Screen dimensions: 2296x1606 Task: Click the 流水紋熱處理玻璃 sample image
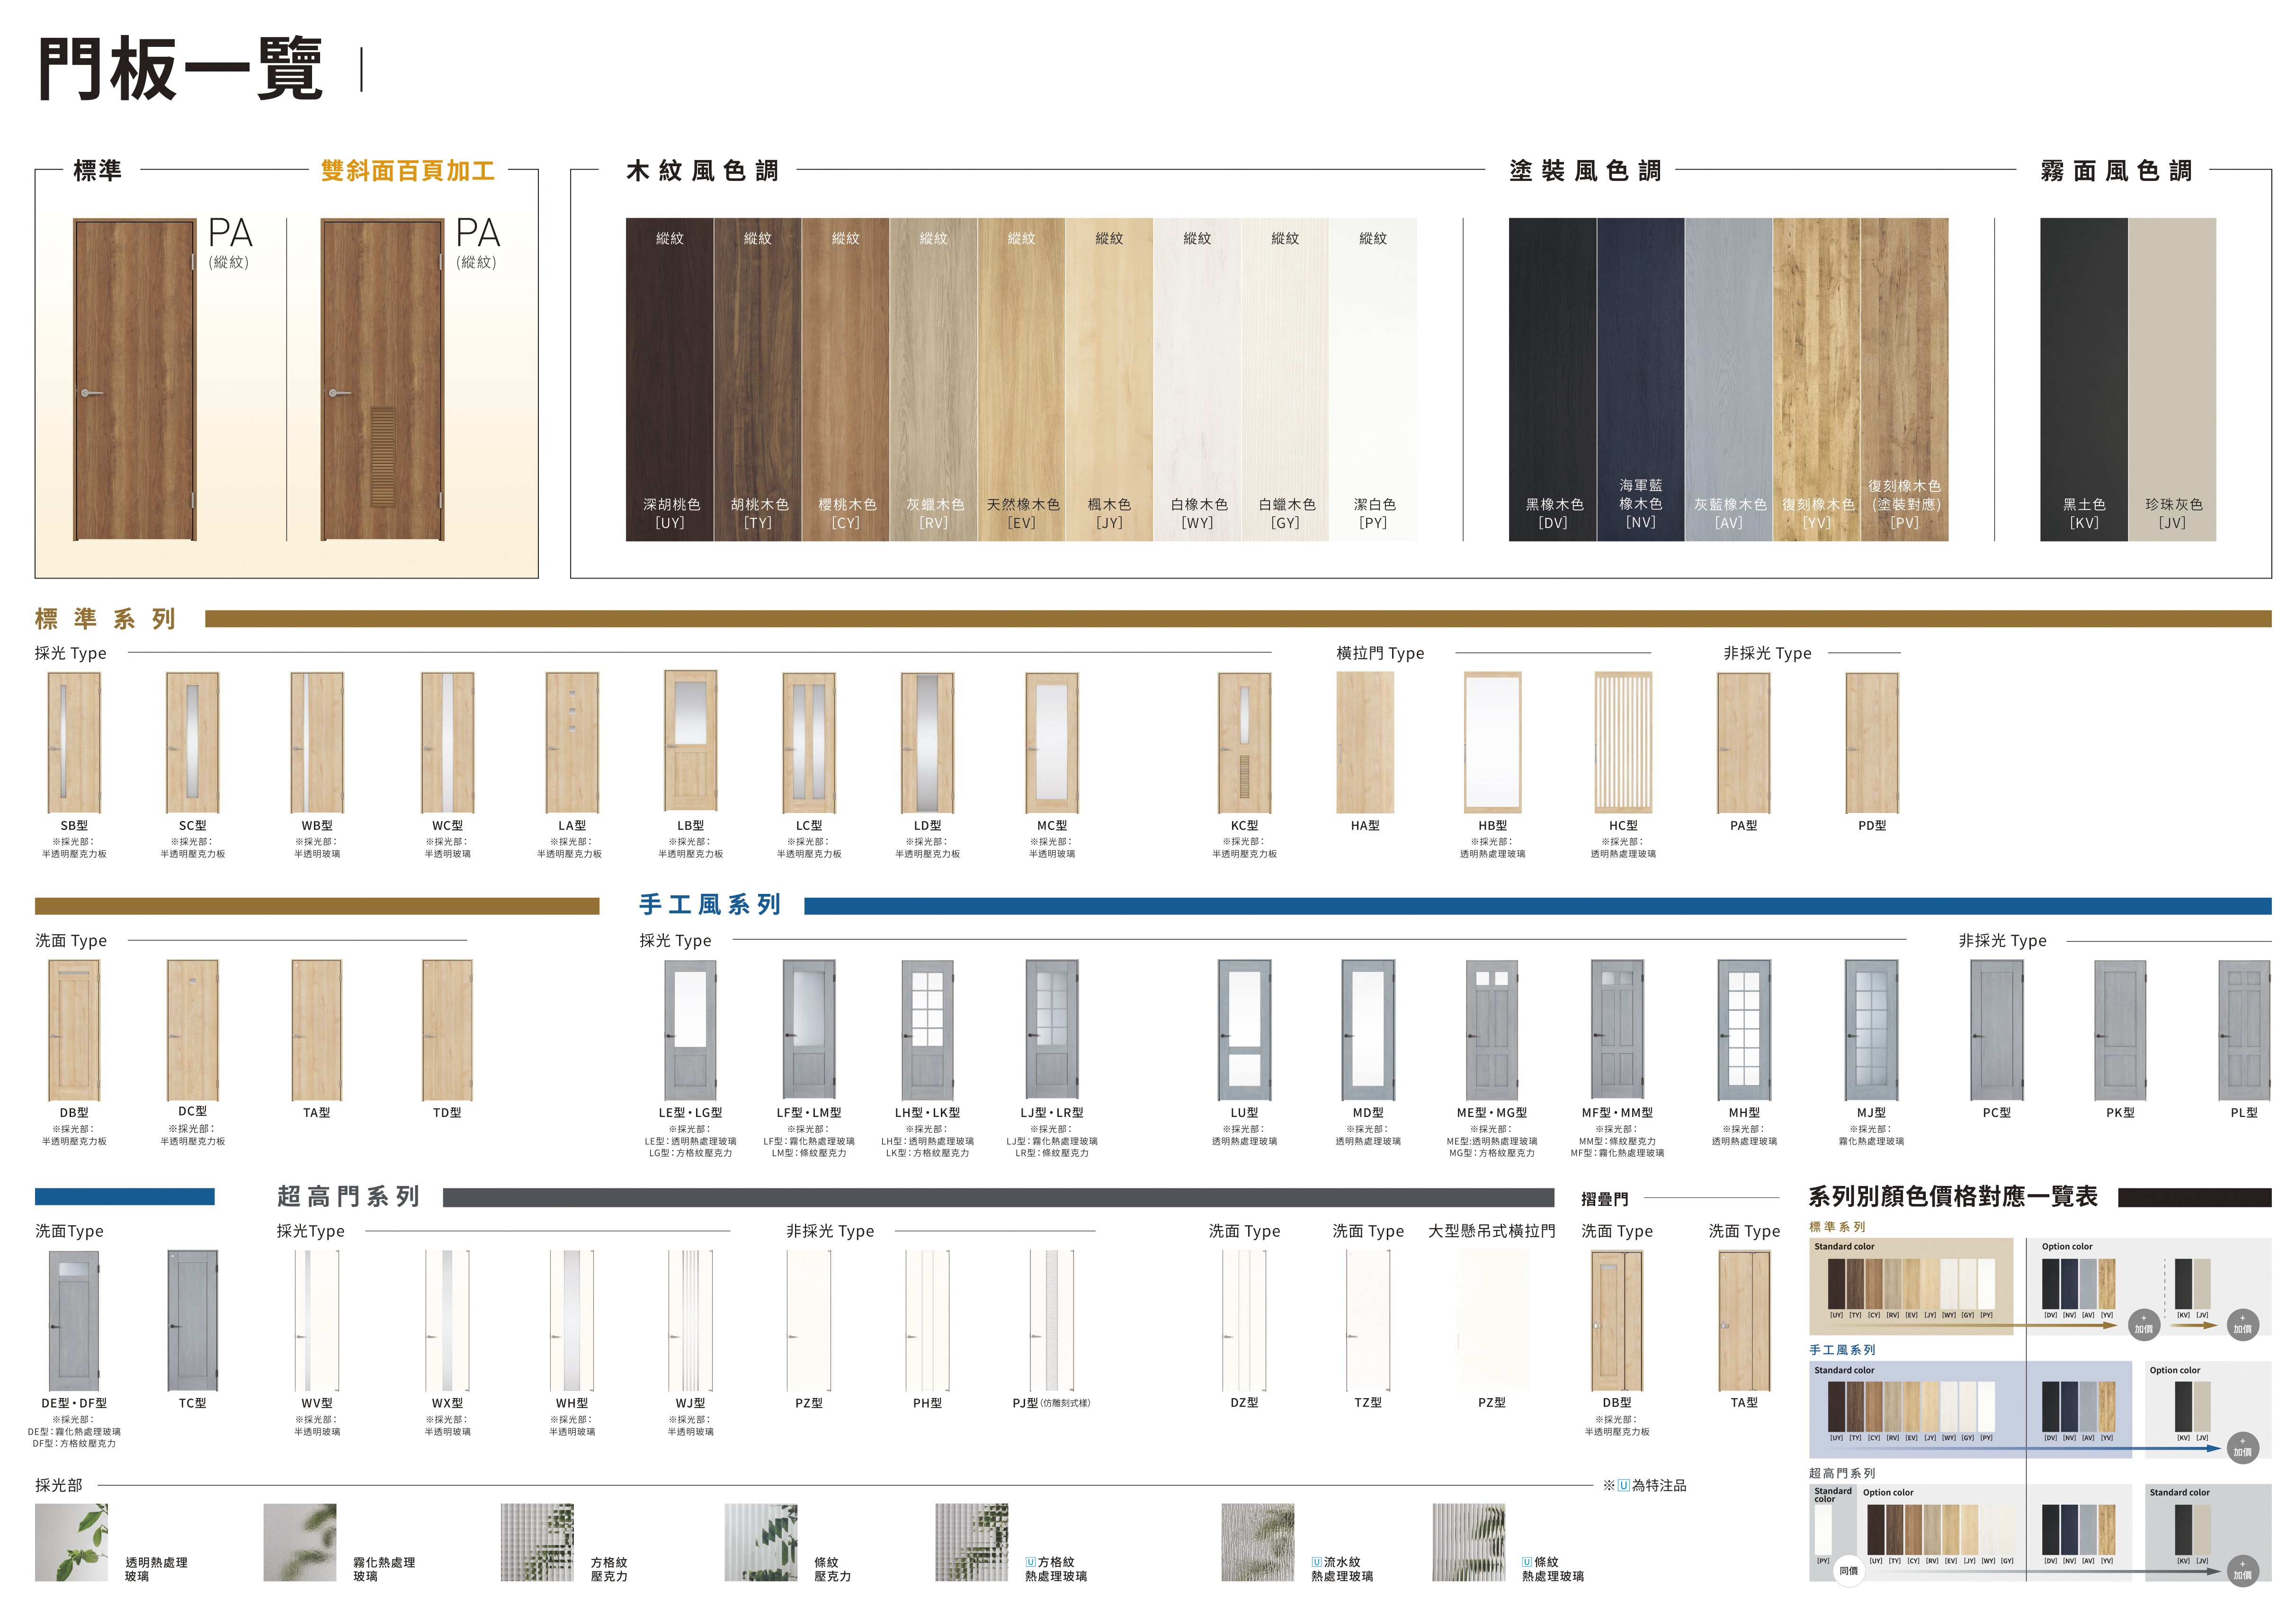tap(1257, 1542)
